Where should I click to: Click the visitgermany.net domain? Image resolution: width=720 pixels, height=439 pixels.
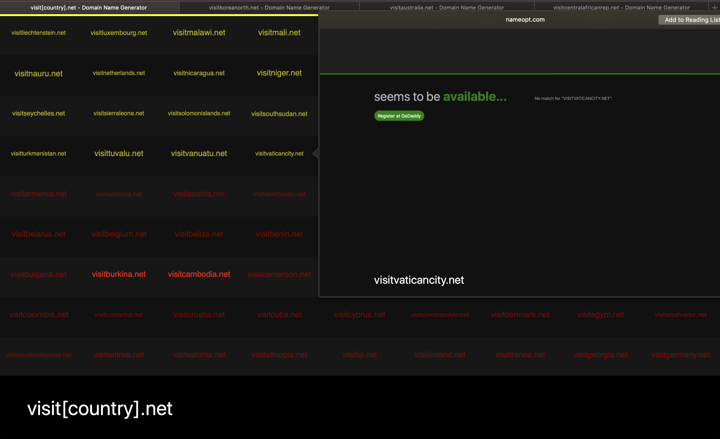681,355
